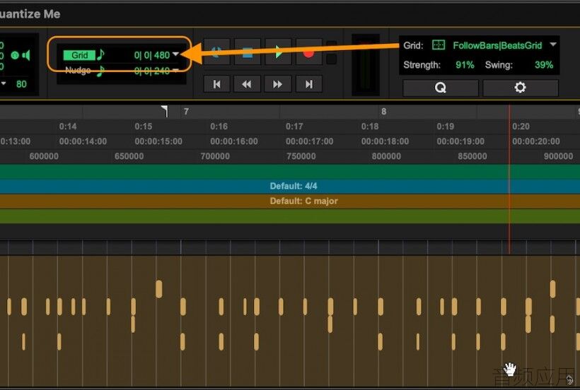The height and width of the screenshot is (390, 580).
Task: Open quantize settings with the gear button
Action: (520, 88)
